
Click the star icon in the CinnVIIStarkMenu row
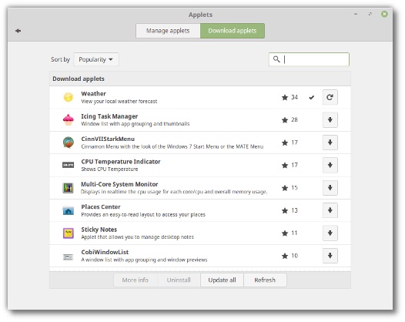[285, 143]
